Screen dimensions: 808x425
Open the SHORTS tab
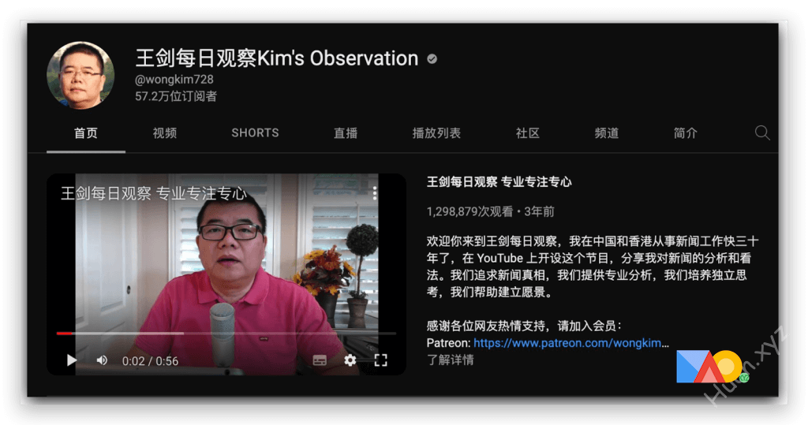255,133
